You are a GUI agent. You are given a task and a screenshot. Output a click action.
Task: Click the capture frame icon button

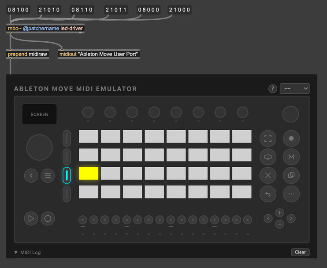pyautogui.click(x=268, y=139)
